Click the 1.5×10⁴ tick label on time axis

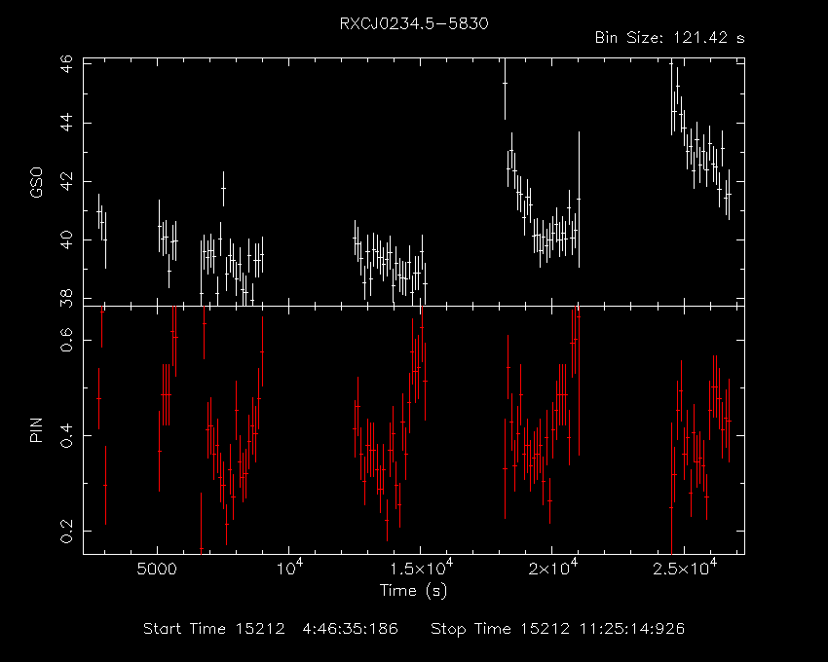tap(421, 568)
